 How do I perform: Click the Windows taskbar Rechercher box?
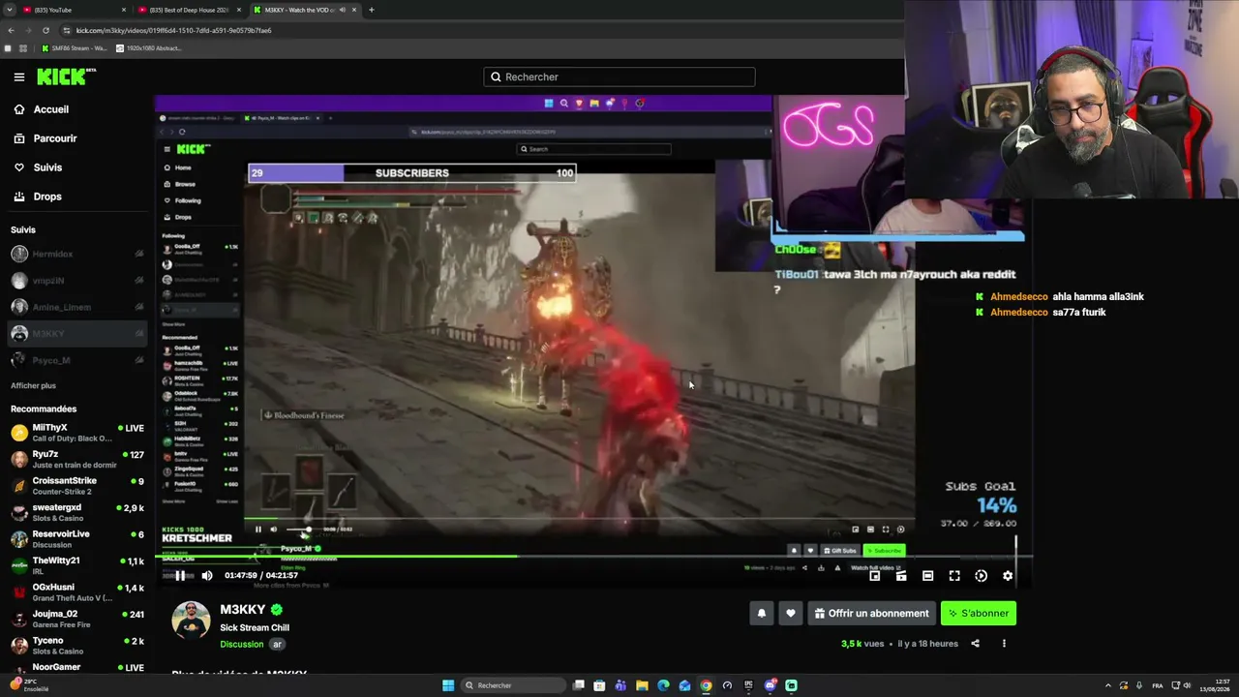click(513, 685)
